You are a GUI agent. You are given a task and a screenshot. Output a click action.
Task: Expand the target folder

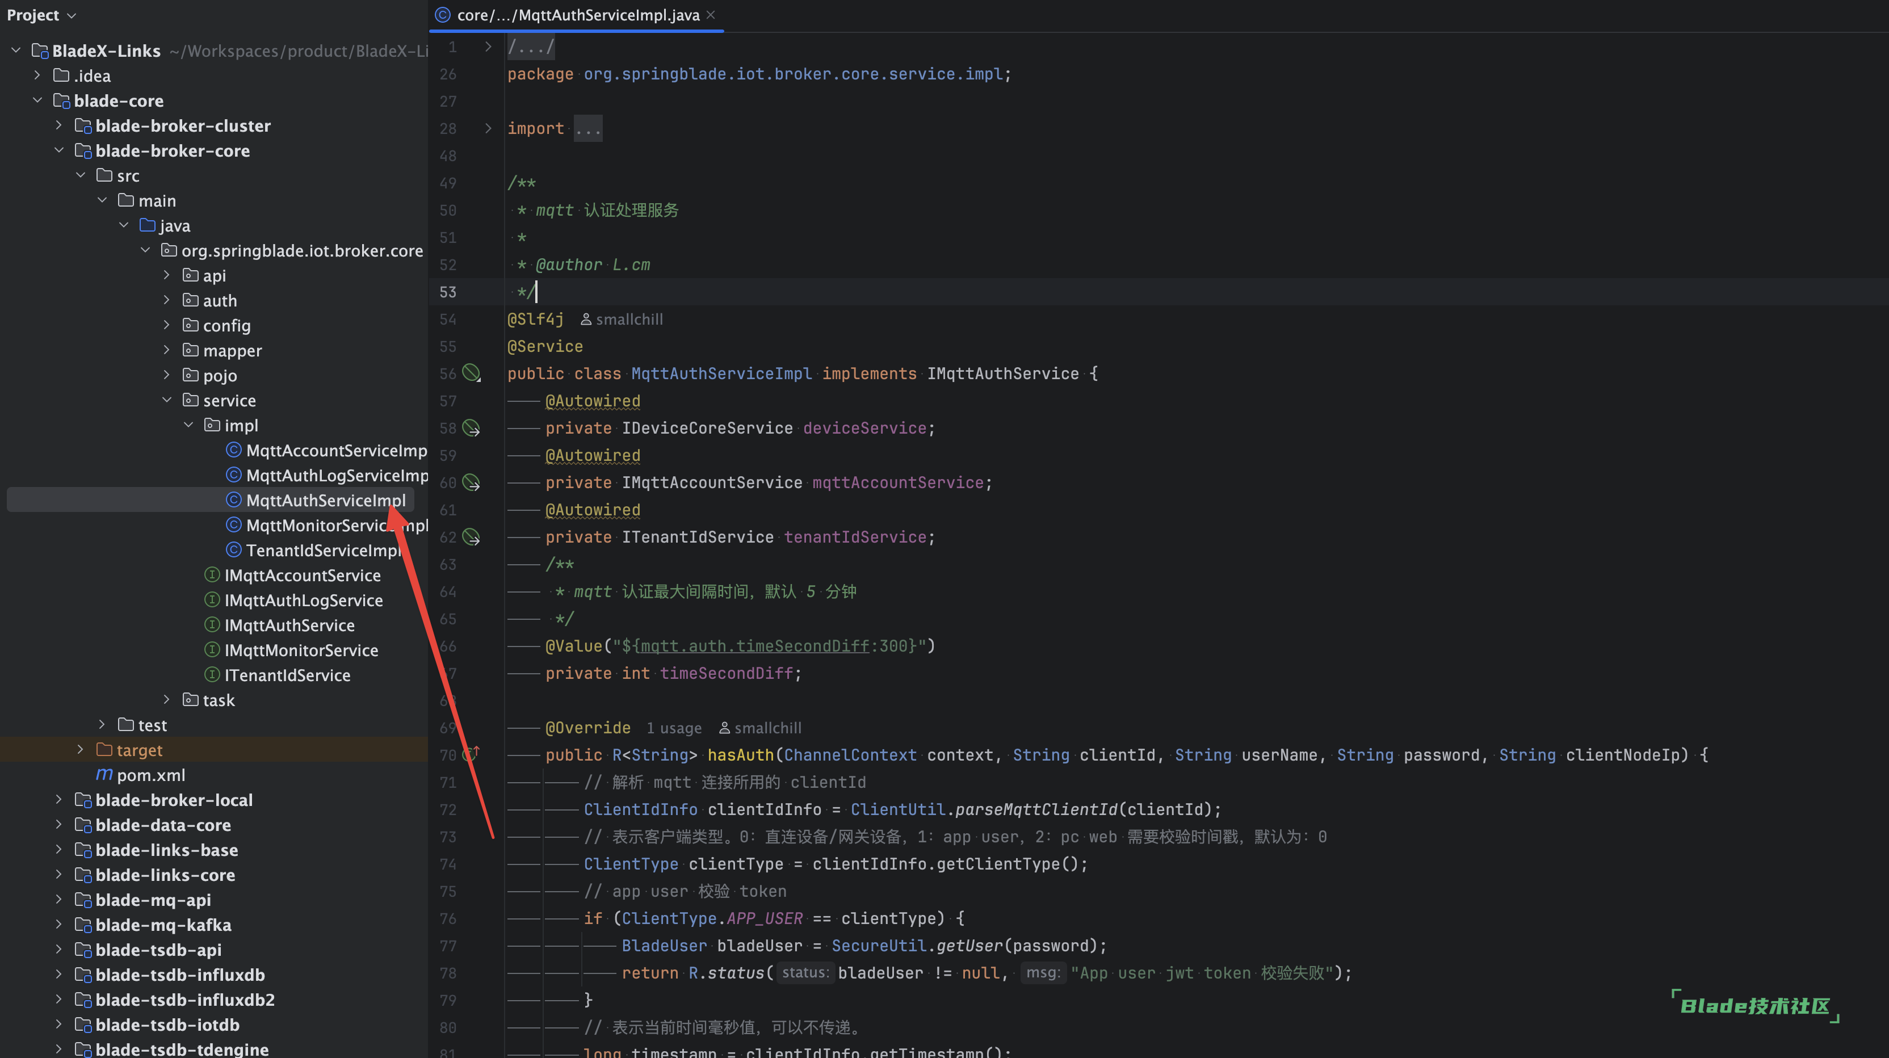[81, 749]
